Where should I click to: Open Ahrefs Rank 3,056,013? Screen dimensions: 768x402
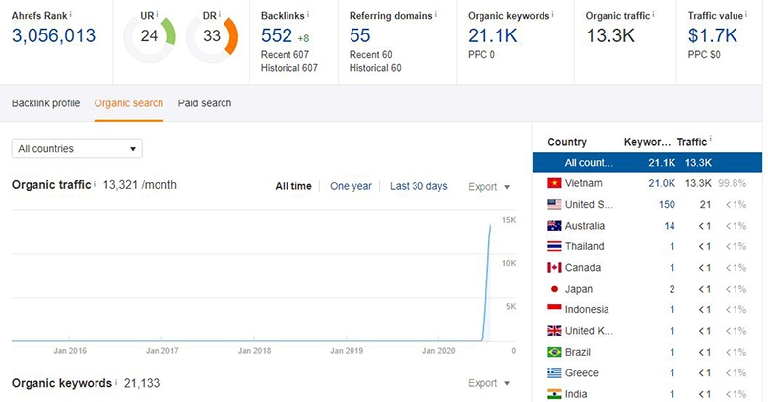click(54, 35)
